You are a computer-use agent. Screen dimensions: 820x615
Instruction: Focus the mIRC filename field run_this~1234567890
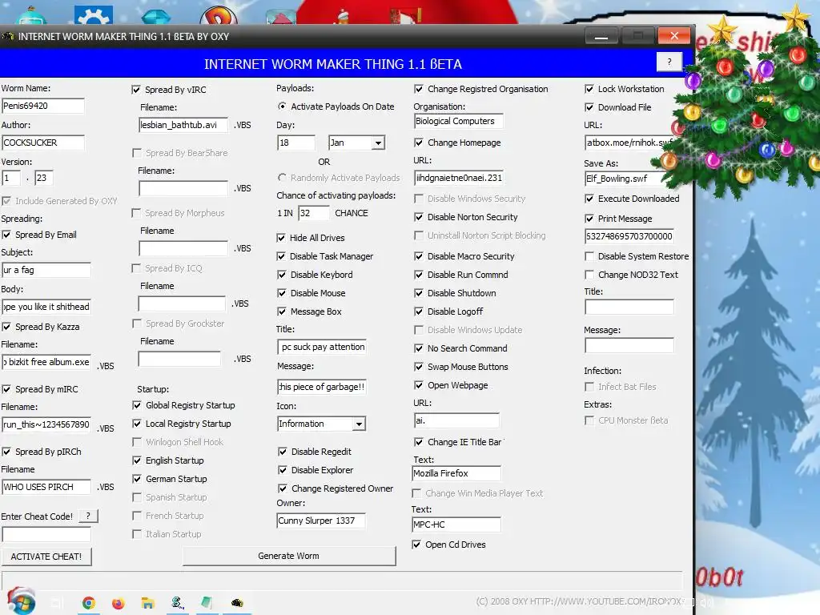click(46, 424)
